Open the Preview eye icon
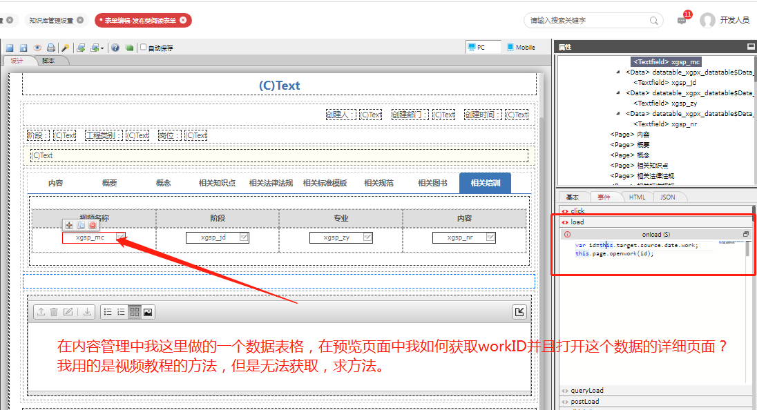Viewport: 757px width, 410px height. pos(39,47)
